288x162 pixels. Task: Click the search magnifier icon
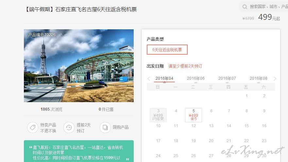(x=245, y=7)
